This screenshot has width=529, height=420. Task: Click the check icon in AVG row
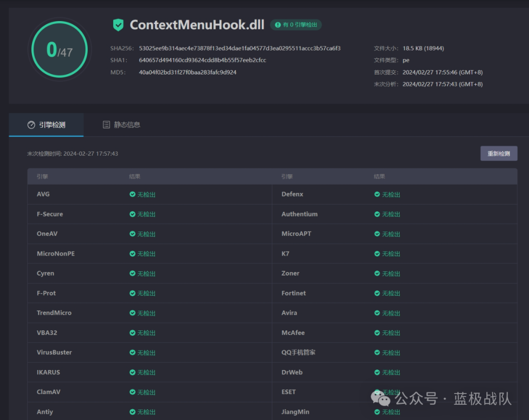click(x=132, y=194)
